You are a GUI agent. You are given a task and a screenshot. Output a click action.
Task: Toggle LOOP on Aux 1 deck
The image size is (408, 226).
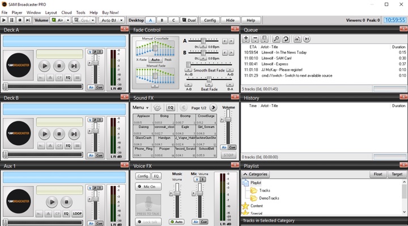(x=77, y=214)
